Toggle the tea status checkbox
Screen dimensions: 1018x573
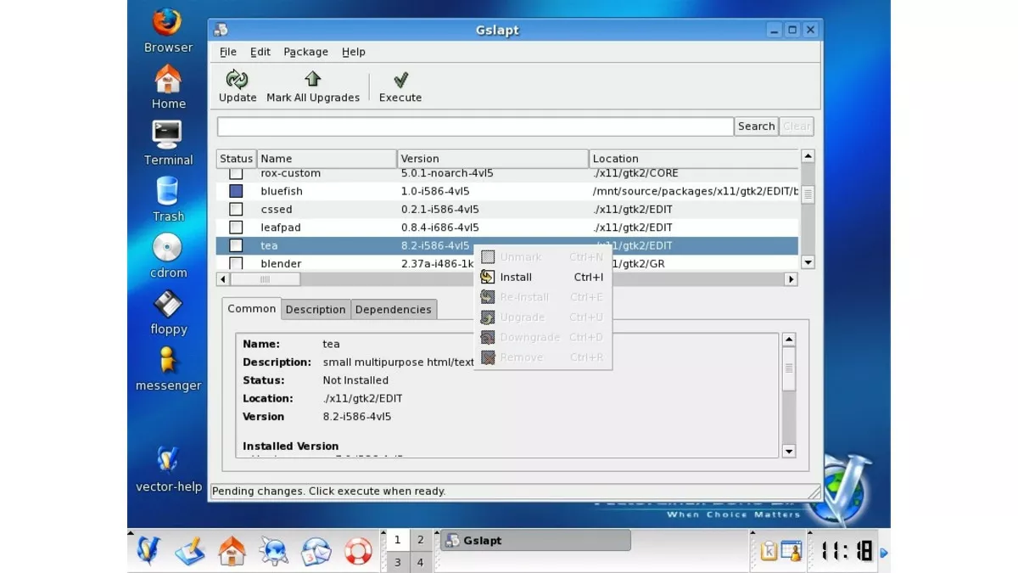pyautogui.click(x=236, y=245)
